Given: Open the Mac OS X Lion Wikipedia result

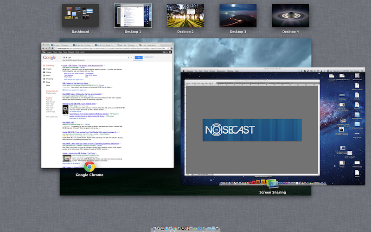Looking at the screenshot, I should click(82, 94).
